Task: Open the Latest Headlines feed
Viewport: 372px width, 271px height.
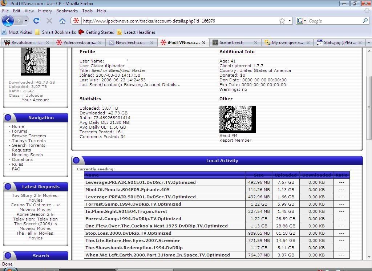Action: [x=137, y=32]
